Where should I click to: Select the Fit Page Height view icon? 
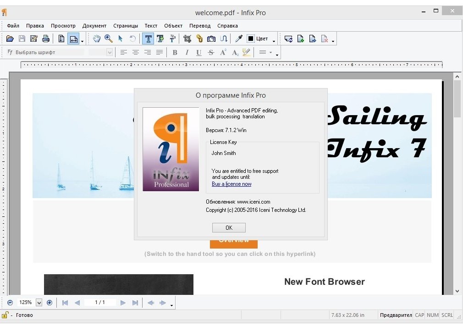[61, 39]
